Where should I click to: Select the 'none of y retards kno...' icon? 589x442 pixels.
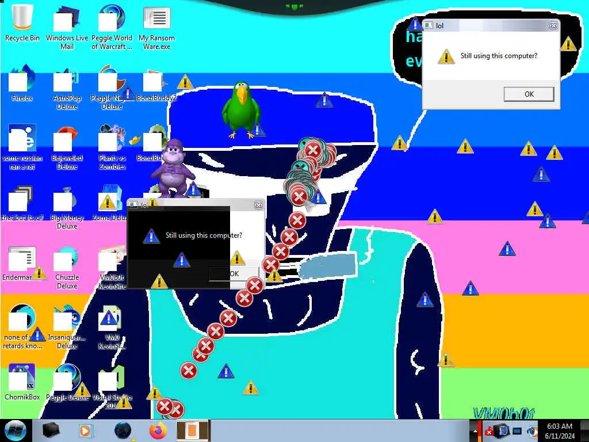point(22,326)
